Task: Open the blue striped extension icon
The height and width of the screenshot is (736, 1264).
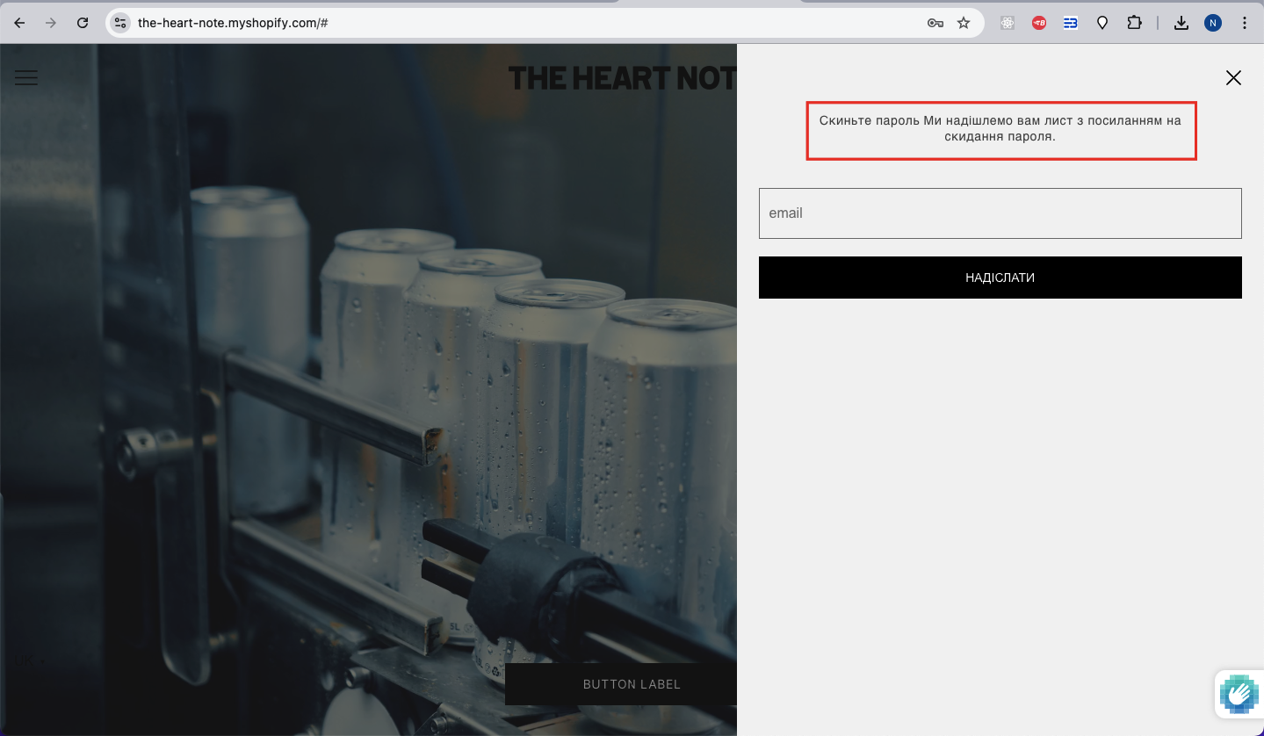Action: (1071, 23)
